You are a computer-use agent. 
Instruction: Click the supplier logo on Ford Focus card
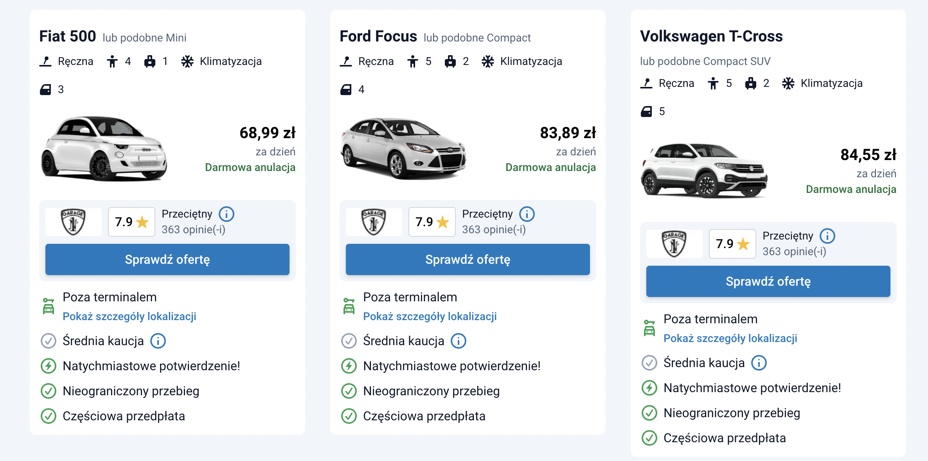tap(374, 222)
